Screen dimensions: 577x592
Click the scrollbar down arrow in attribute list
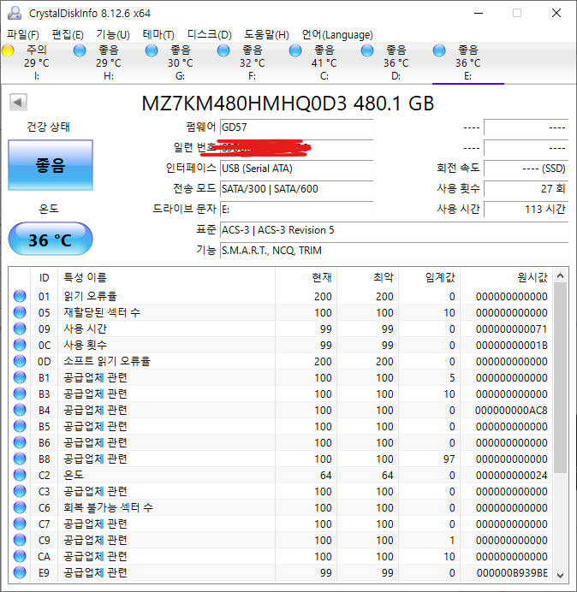pyautogui.click(x=561, y=575)
